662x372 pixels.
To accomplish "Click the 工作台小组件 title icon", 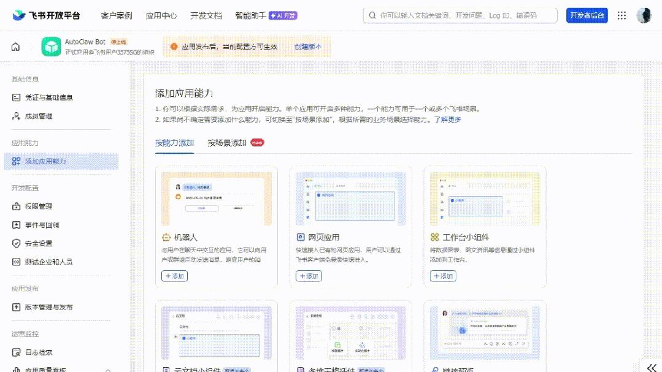I will tap(435, 237).
